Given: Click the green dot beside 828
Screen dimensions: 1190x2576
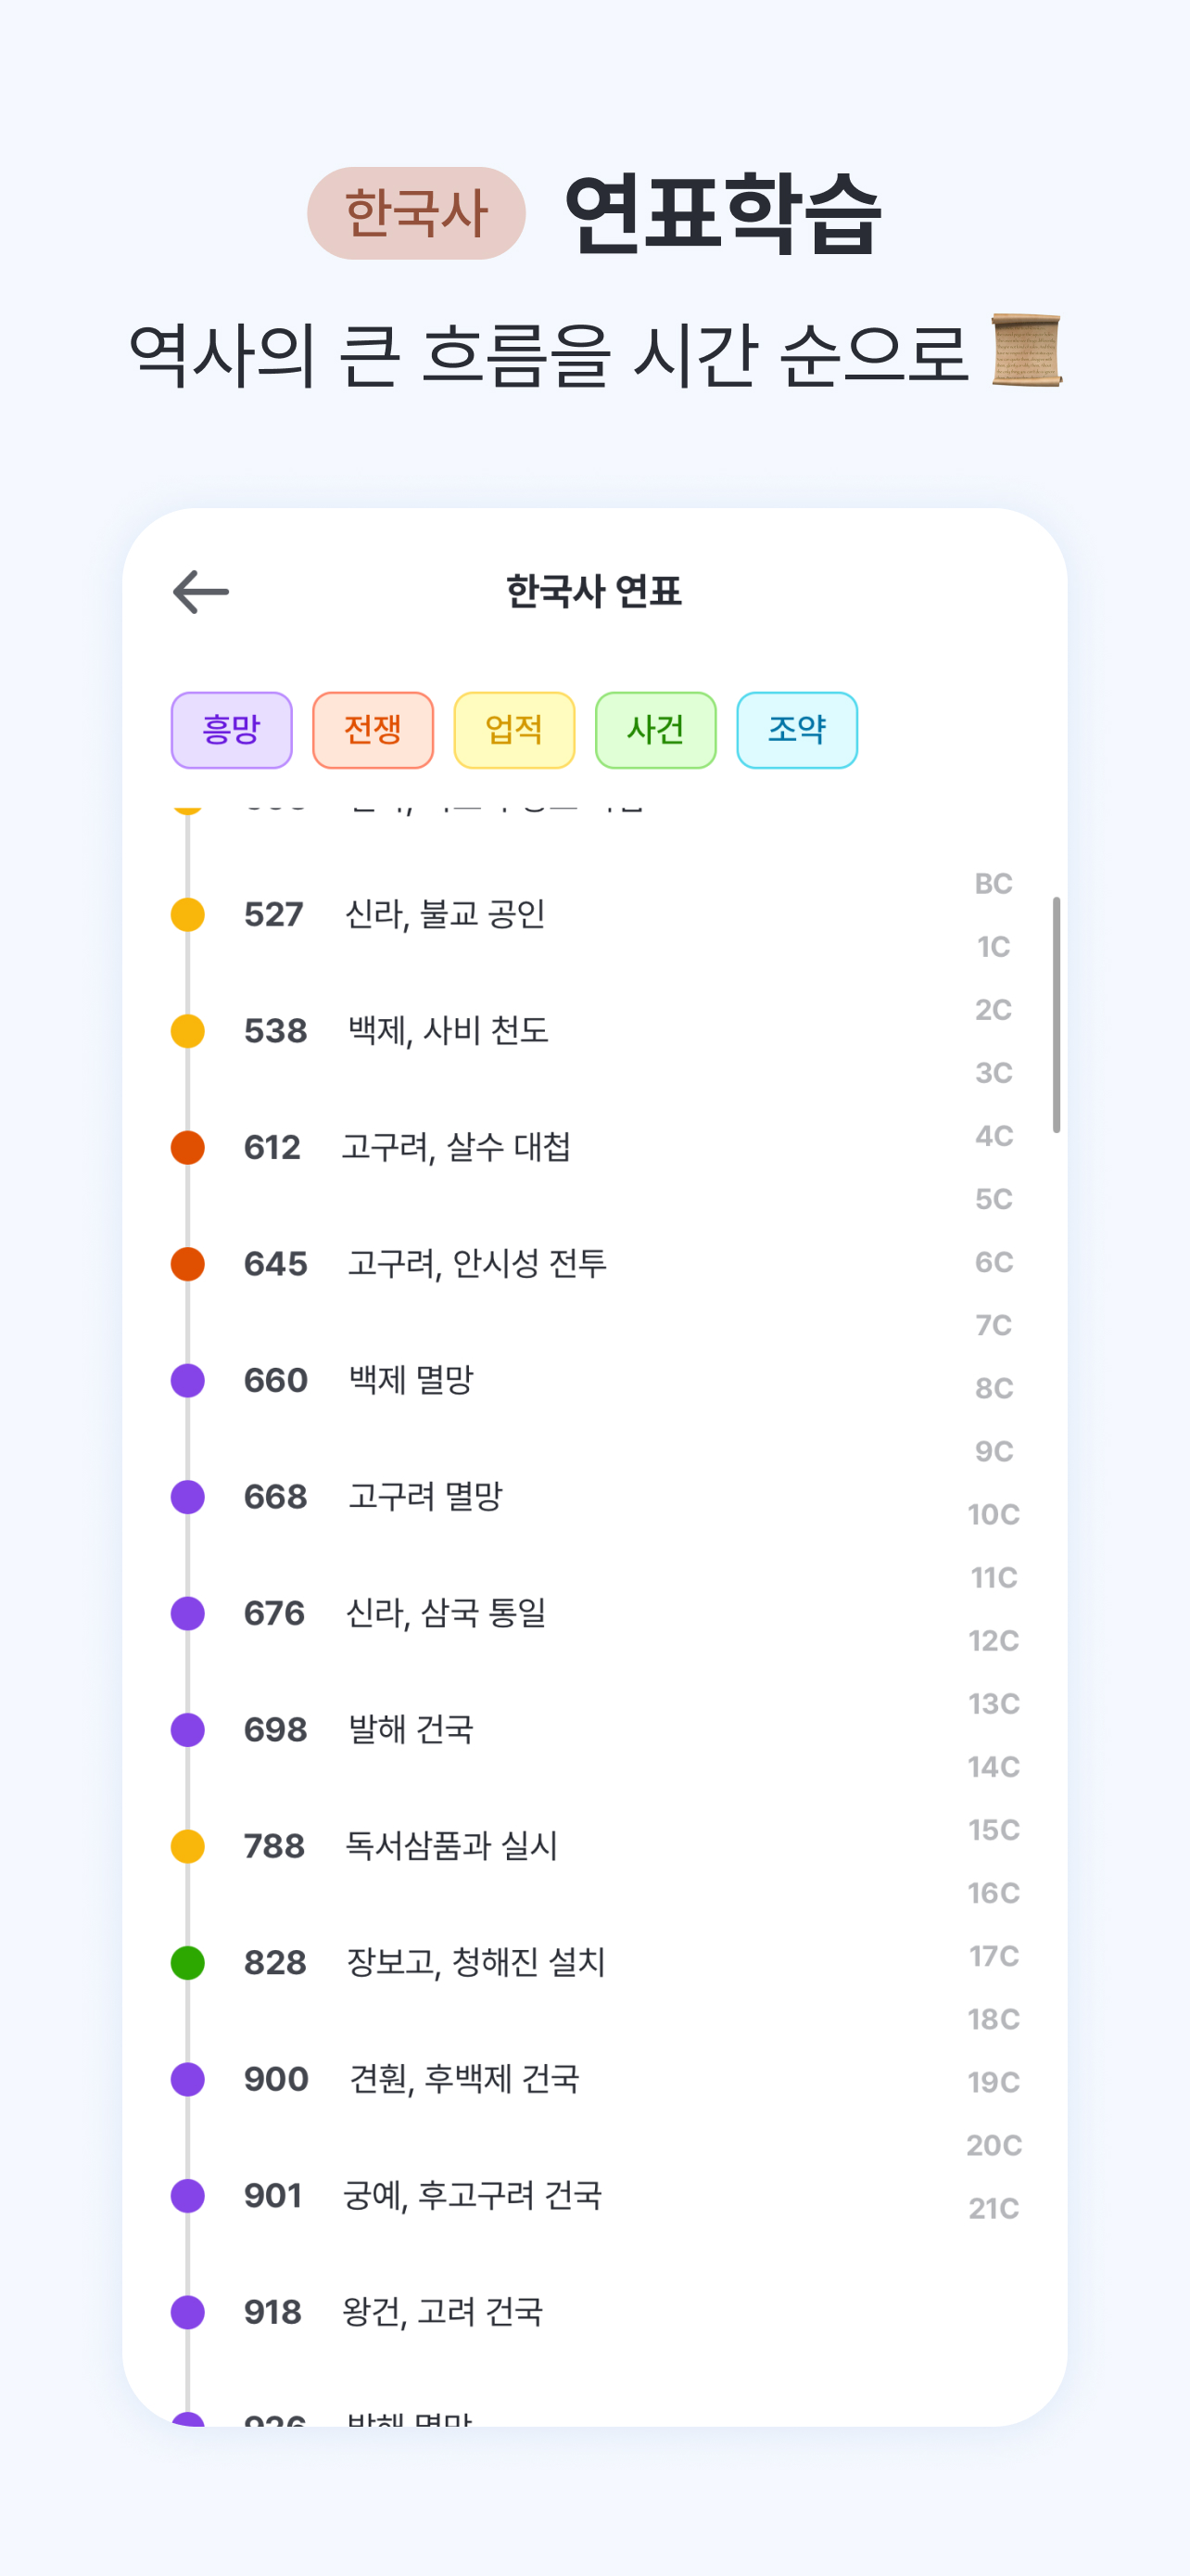Looking at the screenshot, I should [x=188, y=1962].
